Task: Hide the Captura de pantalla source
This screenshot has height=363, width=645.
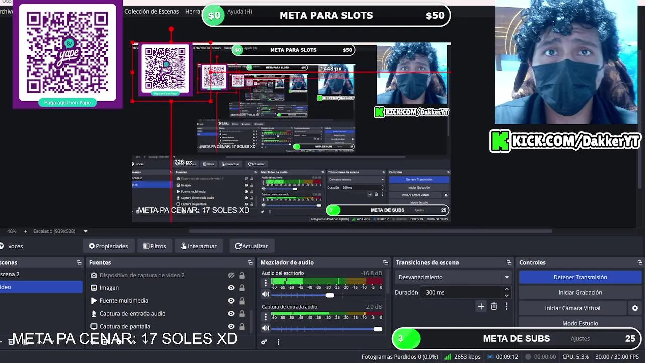Action: [231, 326]
